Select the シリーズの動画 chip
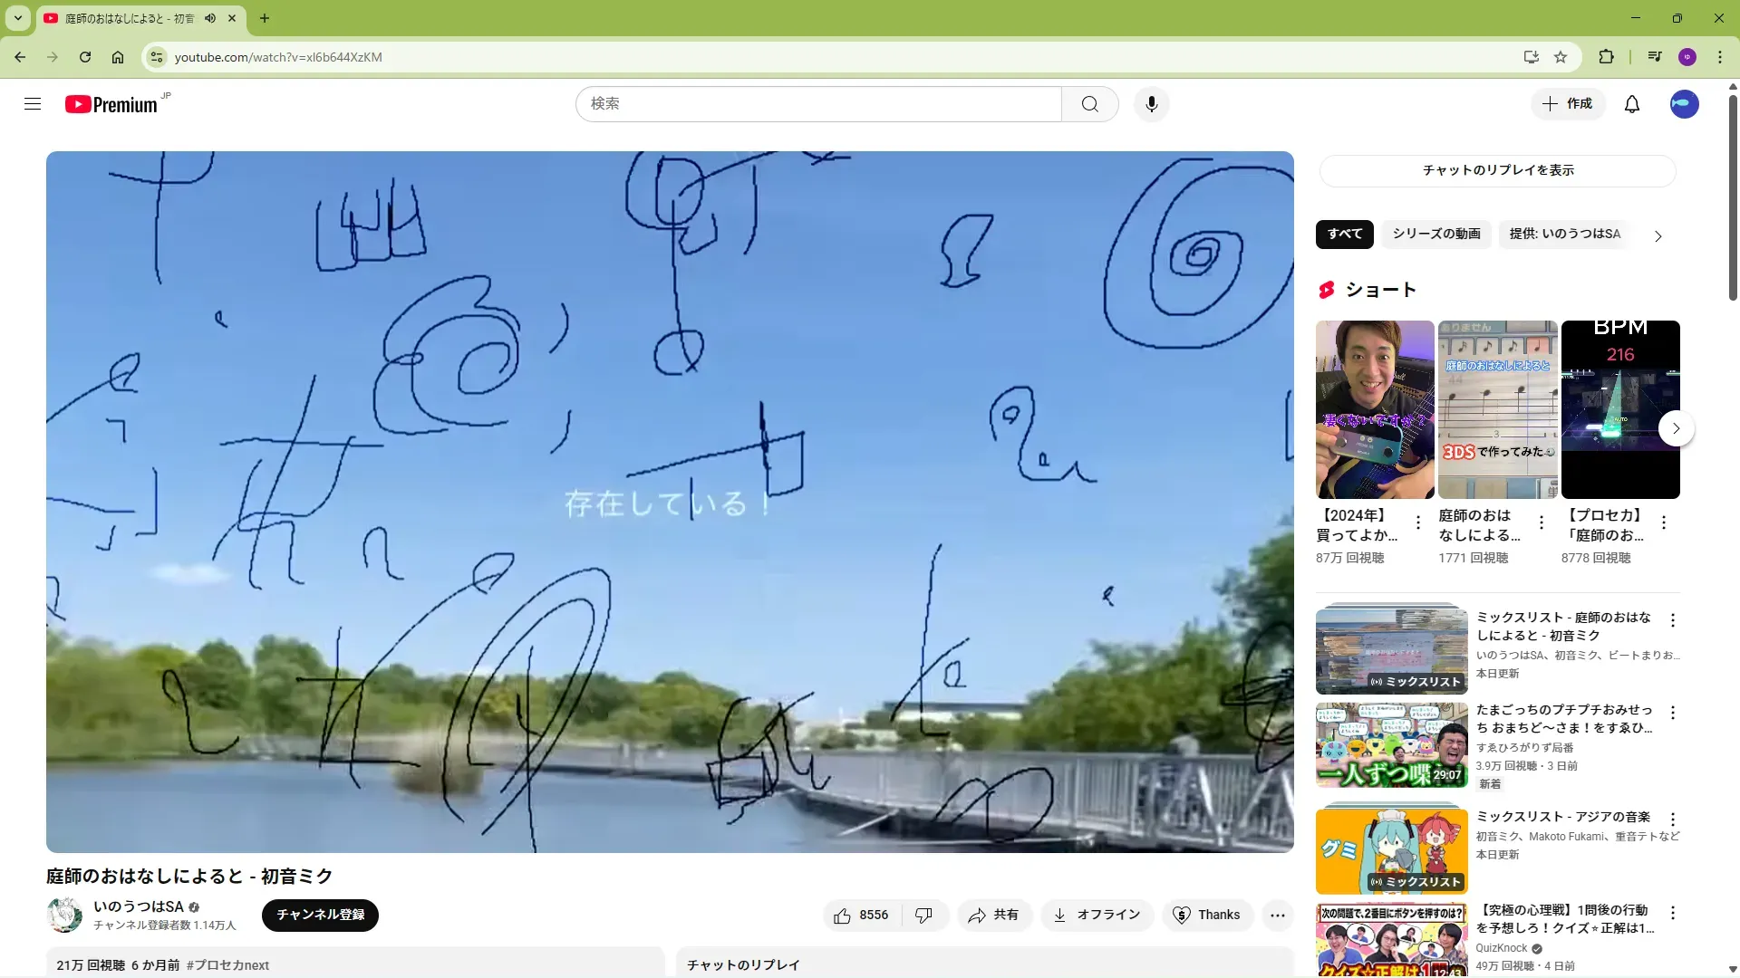The width and height of the screenshot is (1740, 978). point(1435,234)
